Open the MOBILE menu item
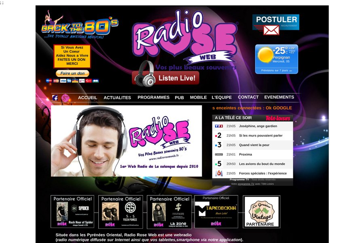This screenshot has width=364, height=243. point(198,98)
